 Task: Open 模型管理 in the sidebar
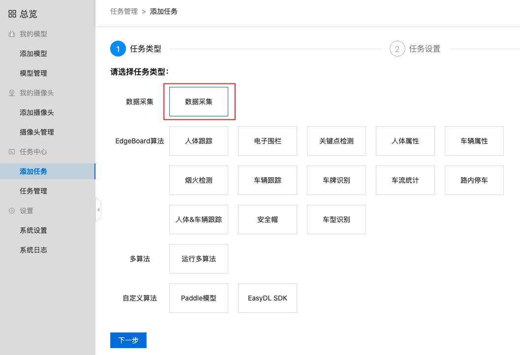tap(33, 73)
